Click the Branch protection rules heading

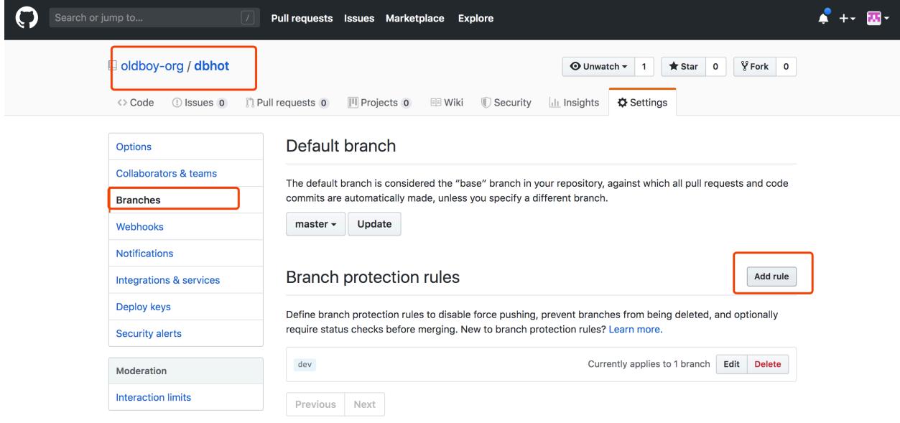[373, 276]
